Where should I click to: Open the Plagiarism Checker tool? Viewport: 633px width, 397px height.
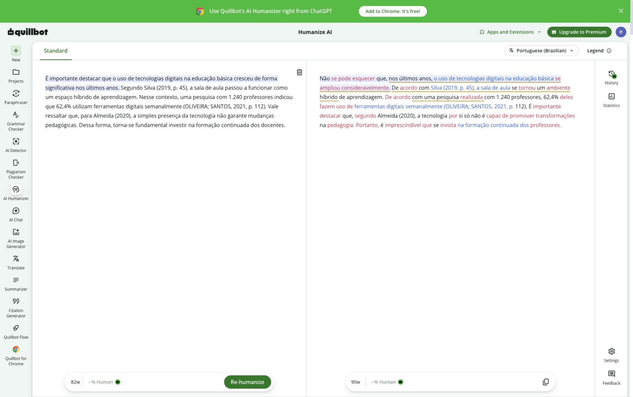(x=16, y=169)
